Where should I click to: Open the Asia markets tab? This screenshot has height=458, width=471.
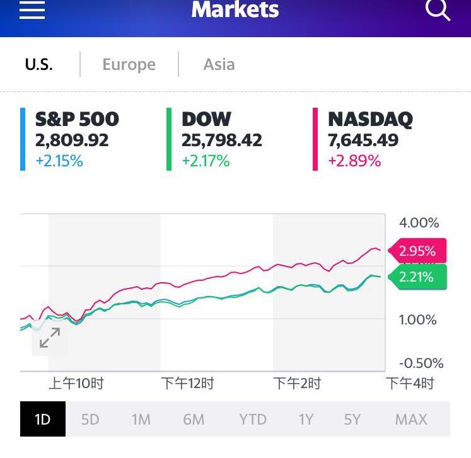click(219, 64)
